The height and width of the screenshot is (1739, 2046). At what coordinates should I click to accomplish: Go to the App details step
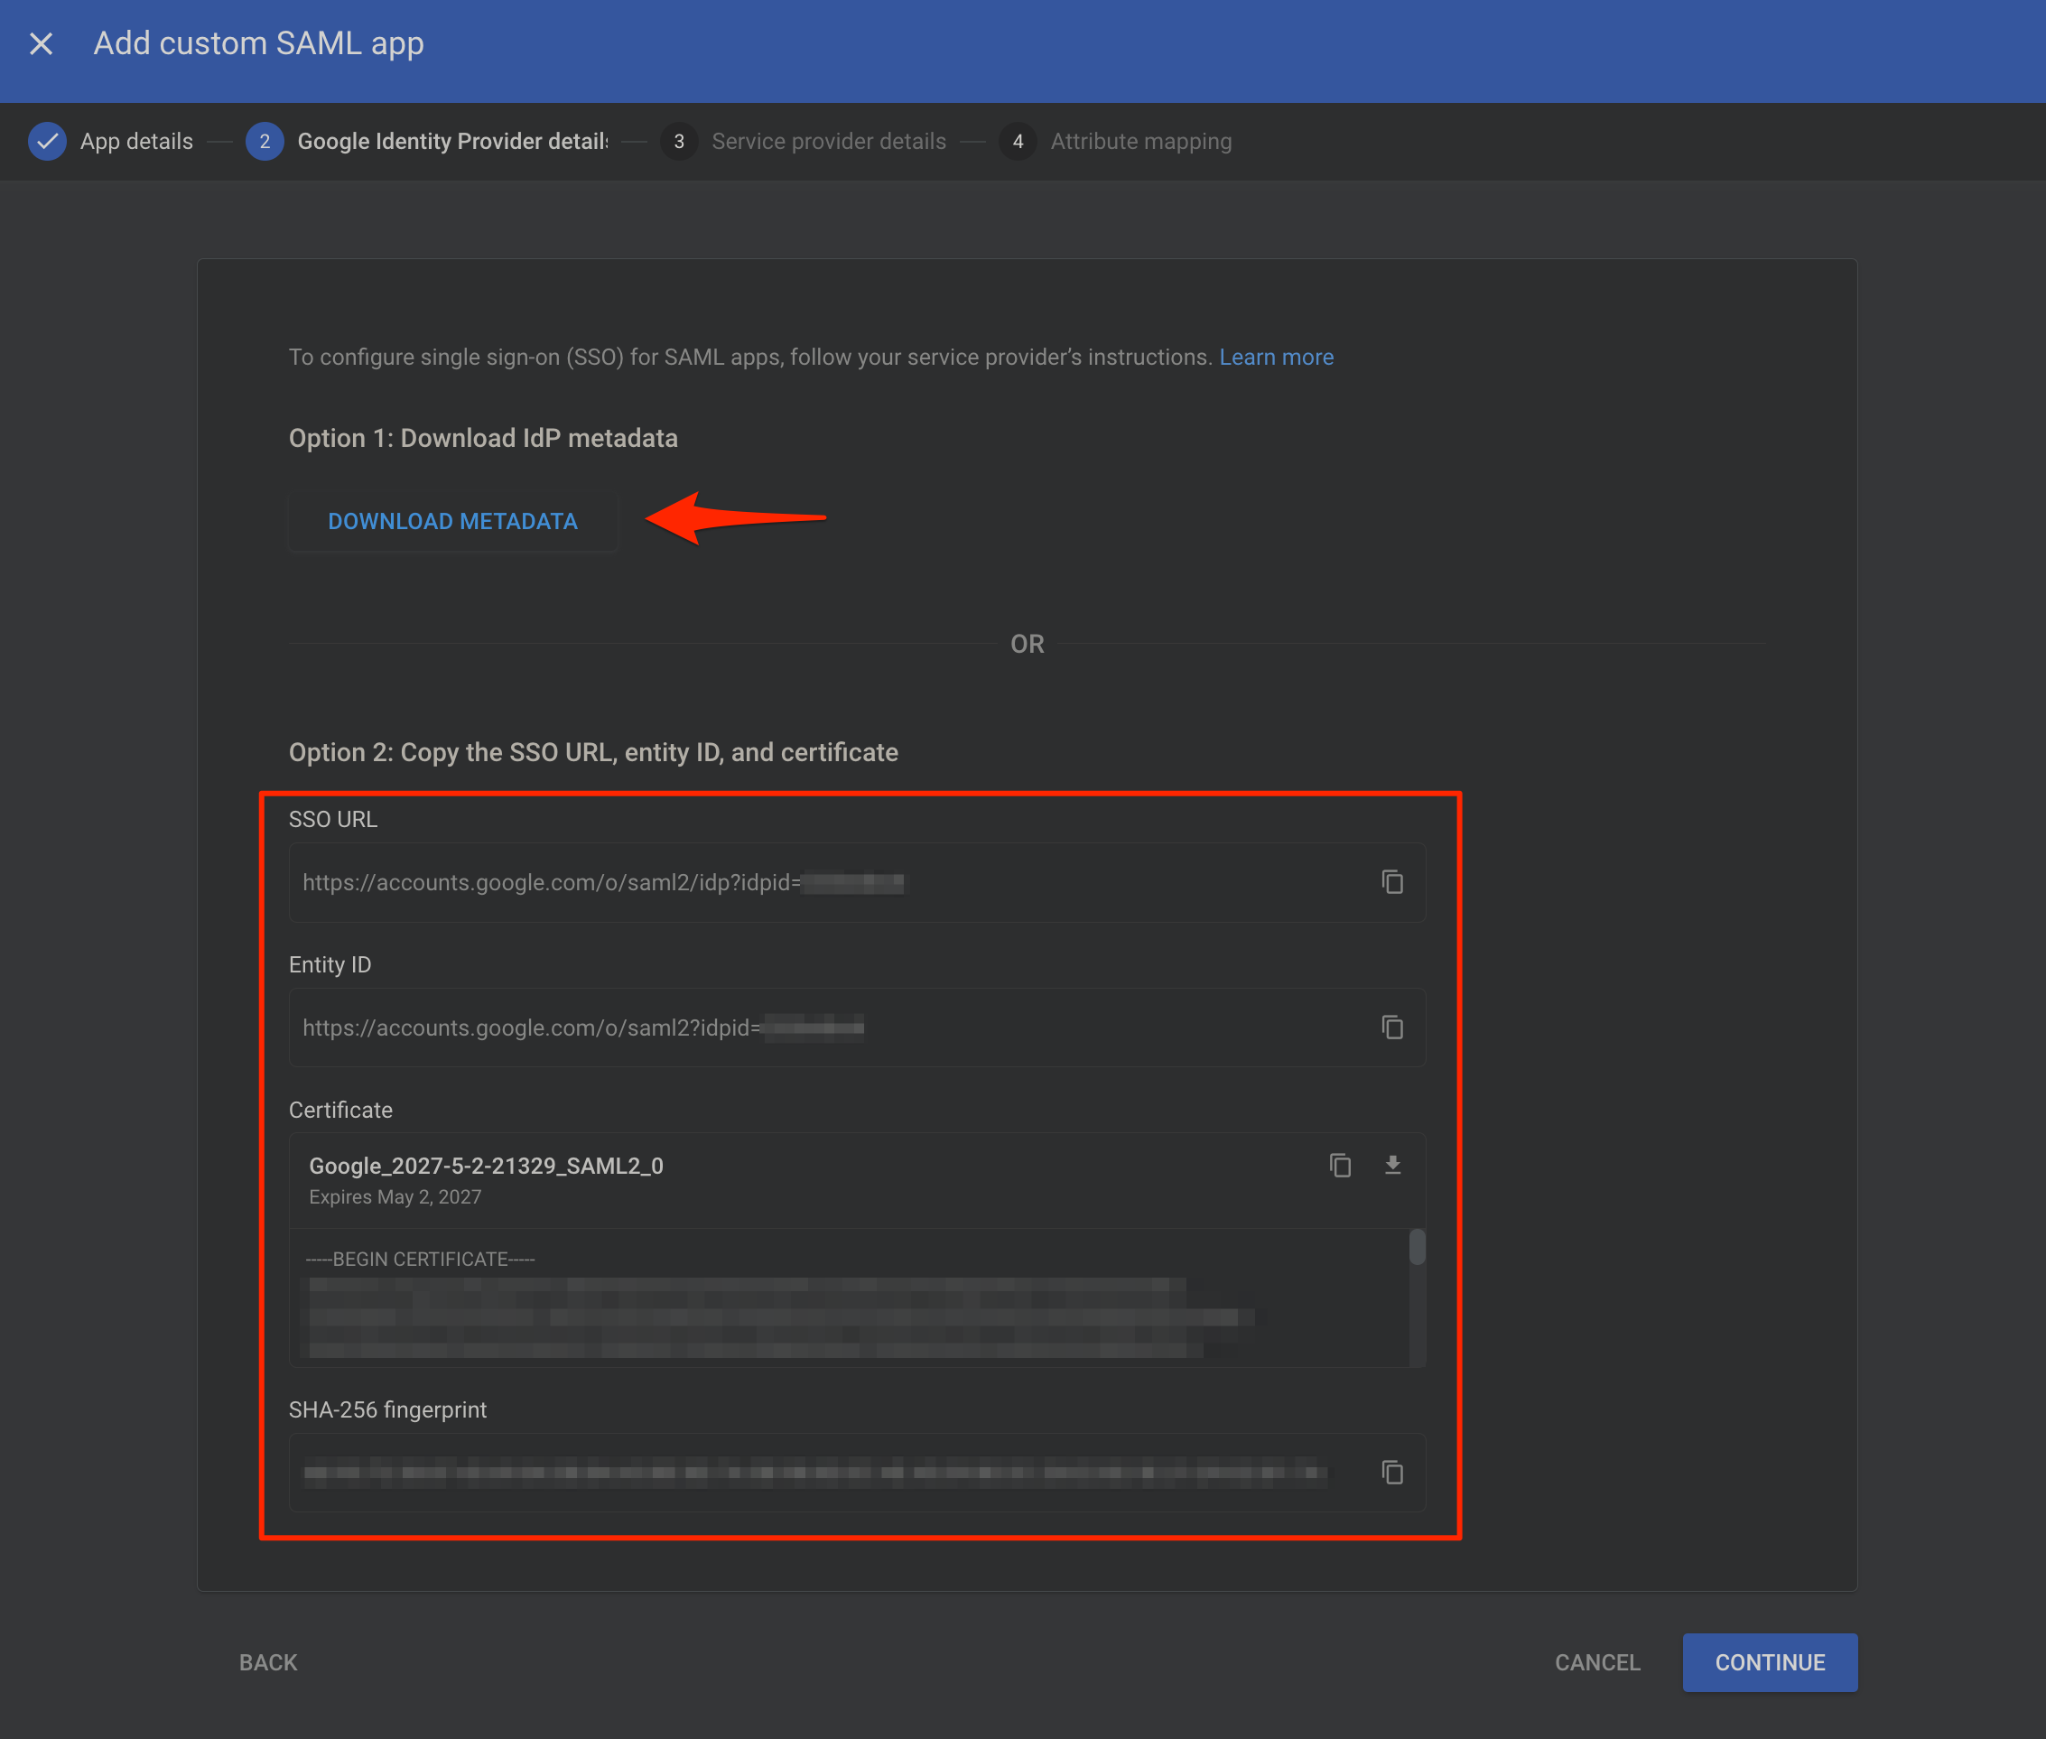click(x=136, y=141)
